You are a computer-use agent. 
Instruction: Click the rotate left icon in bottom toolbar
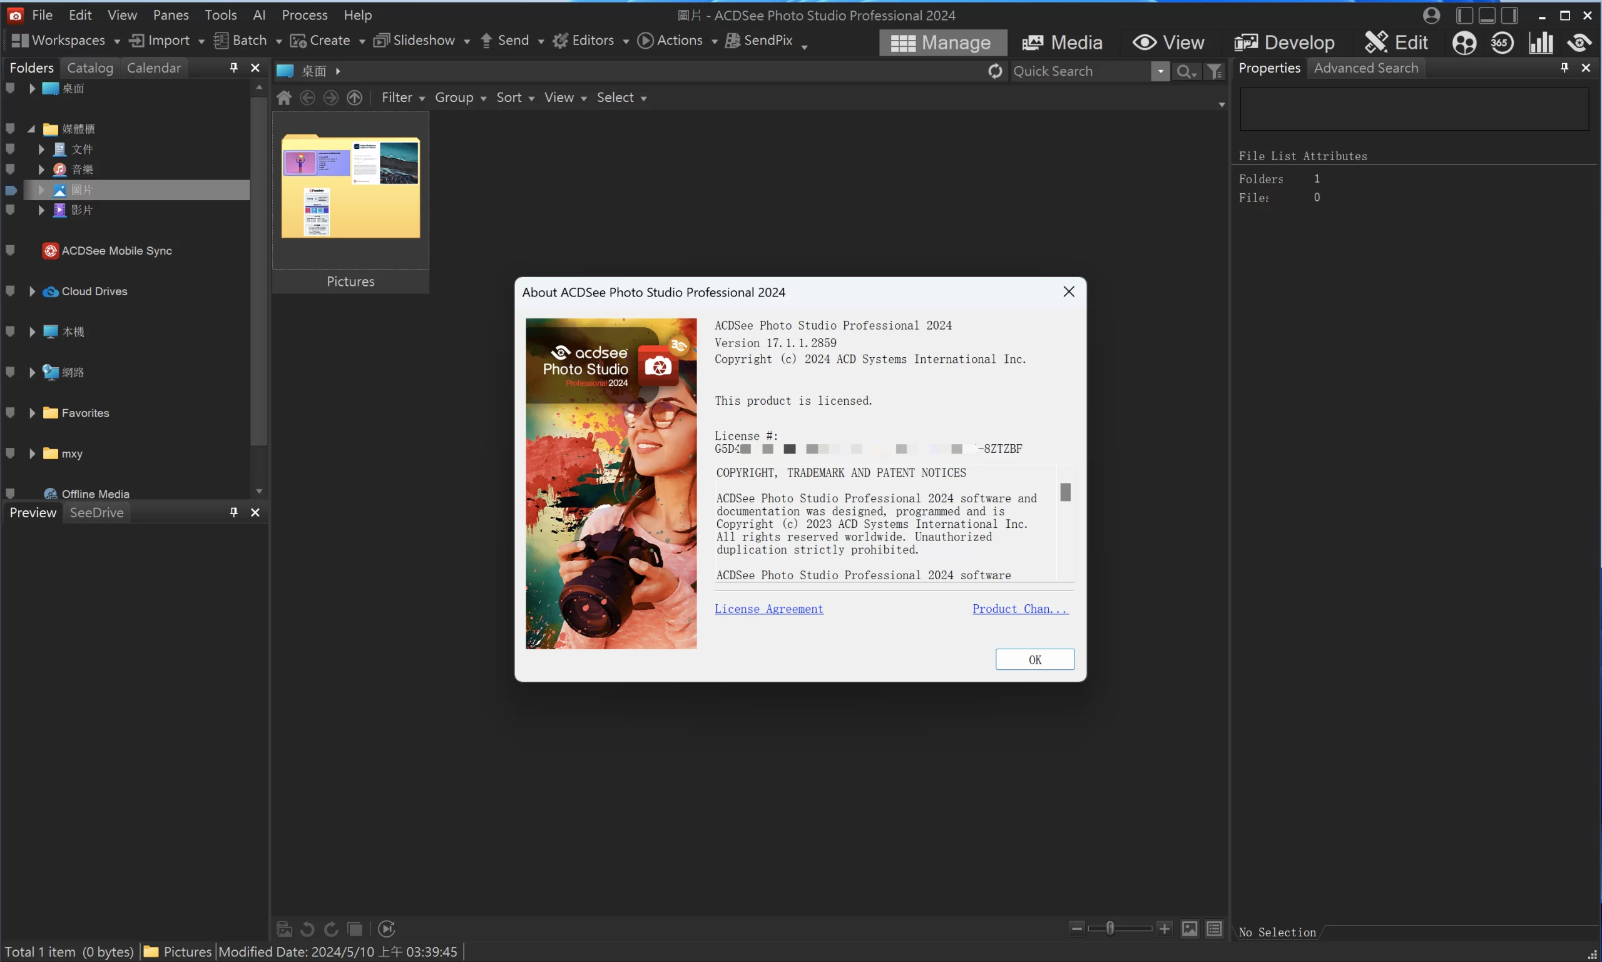[x=307, y=928]
